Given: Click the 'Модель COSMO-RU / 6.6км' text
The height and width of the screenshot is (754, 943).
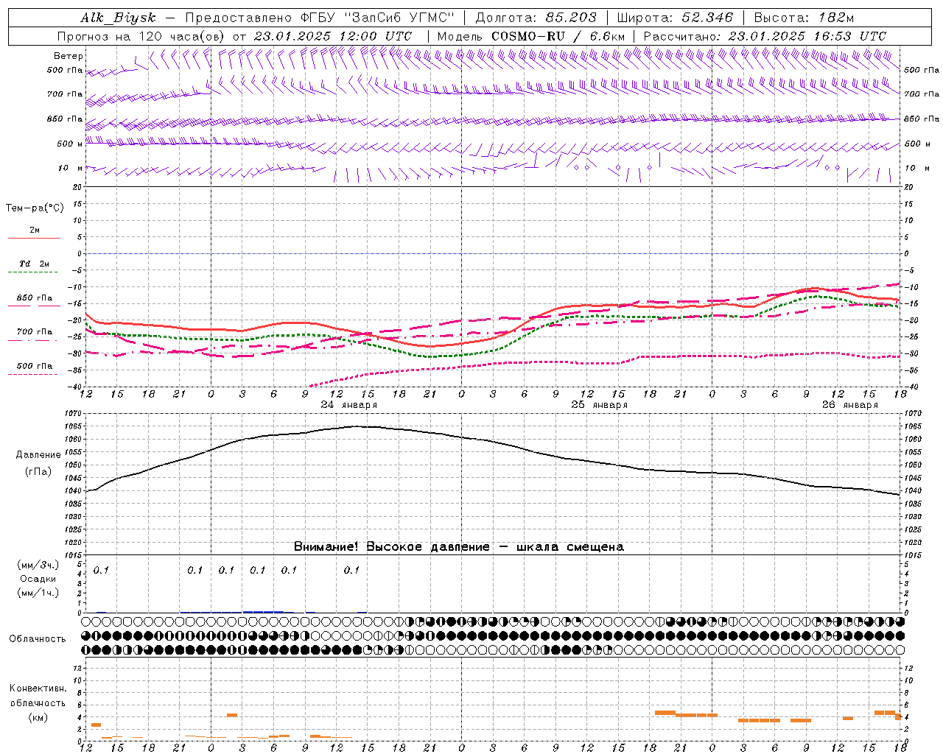Looking at the screenshot, I should click(x=530, y=36).
